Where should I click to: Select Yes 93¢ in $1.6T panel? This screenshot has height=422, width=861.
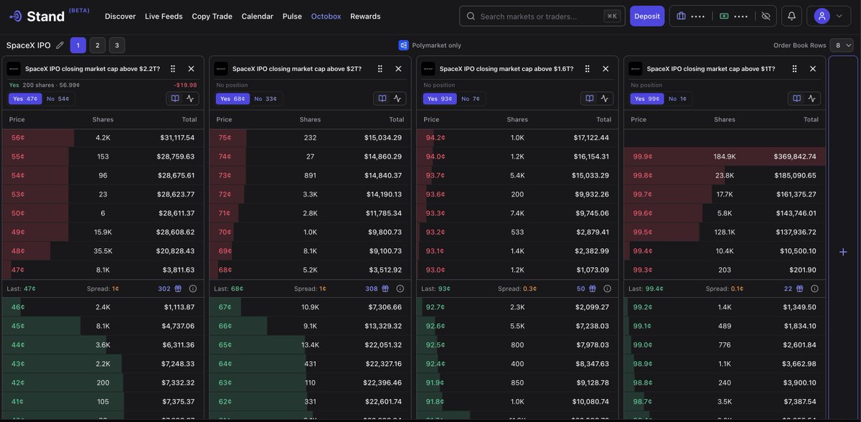coord(440,98)
